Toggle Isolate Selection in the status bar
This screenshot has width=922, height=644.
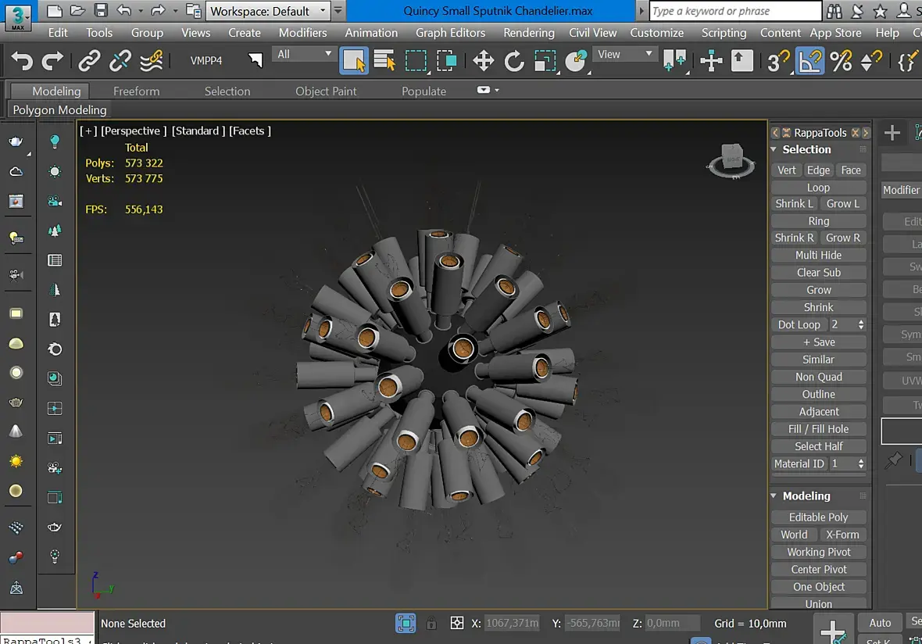406,624
